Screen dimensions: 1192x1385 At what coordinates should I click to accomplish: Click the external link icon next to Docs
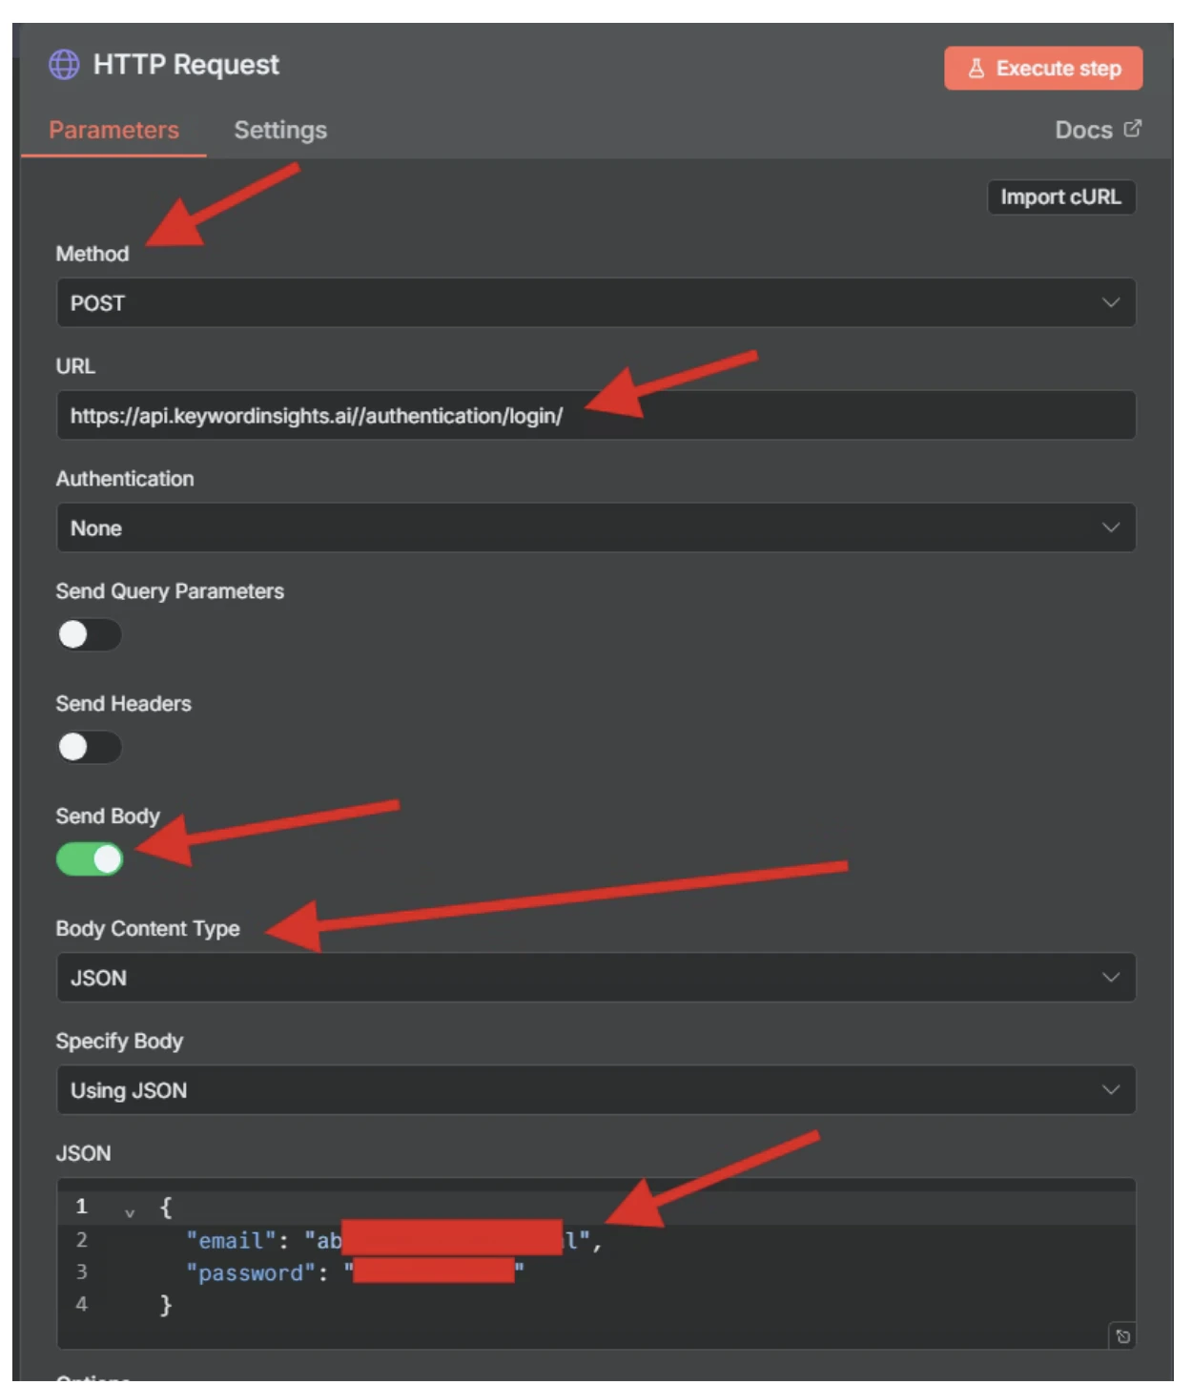[1131, 129]
